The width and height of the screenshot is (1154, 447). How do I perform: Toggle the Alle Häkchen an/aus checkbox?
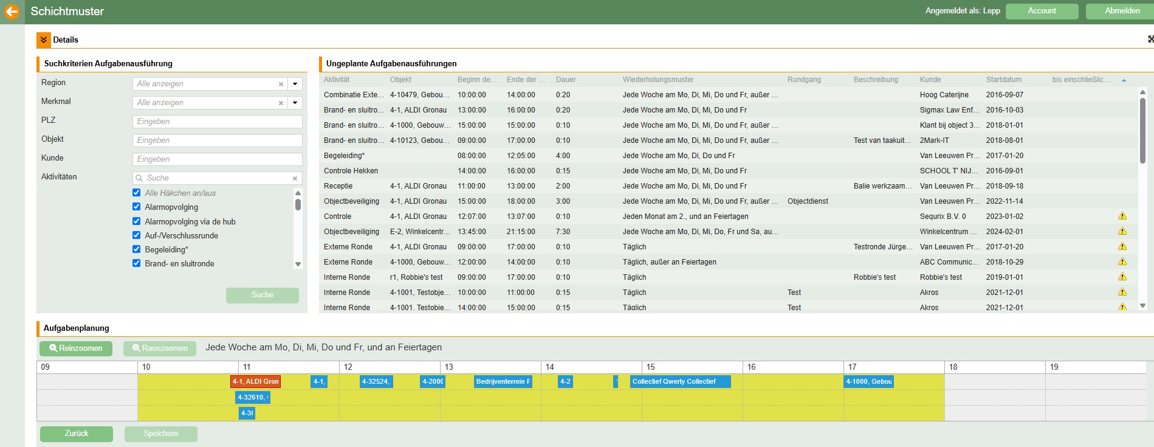click(137, 193)
